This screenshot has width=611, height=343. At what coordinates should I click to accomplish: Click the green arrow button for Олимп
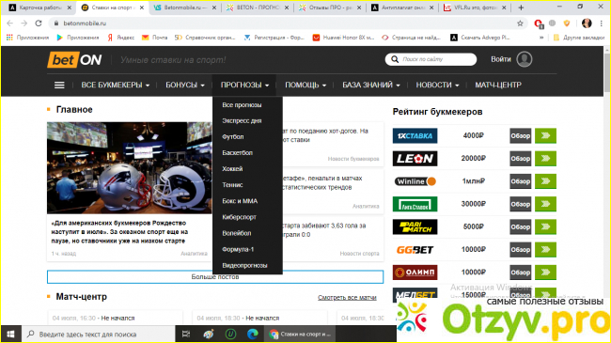click(545, 273)
